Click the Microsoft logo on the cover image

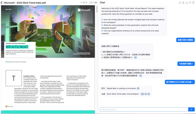[84, 10]
